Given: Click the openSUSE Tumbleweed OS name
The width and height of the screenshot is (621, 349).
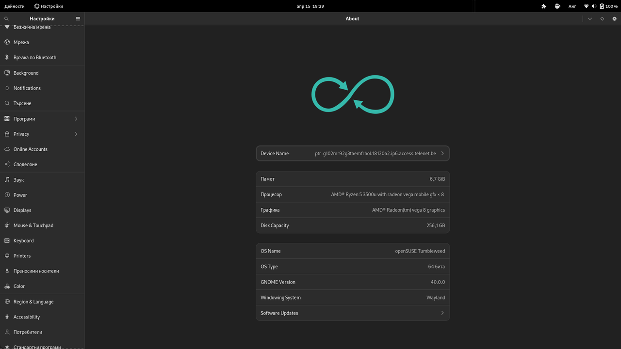Looking at the screenshot, I should pyautogui.click(x=420, y=251).
